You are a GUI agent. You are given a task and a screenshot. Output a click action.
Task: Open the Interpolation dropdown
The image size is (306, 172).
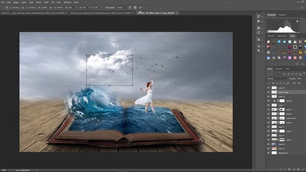[x=121, y=8]
